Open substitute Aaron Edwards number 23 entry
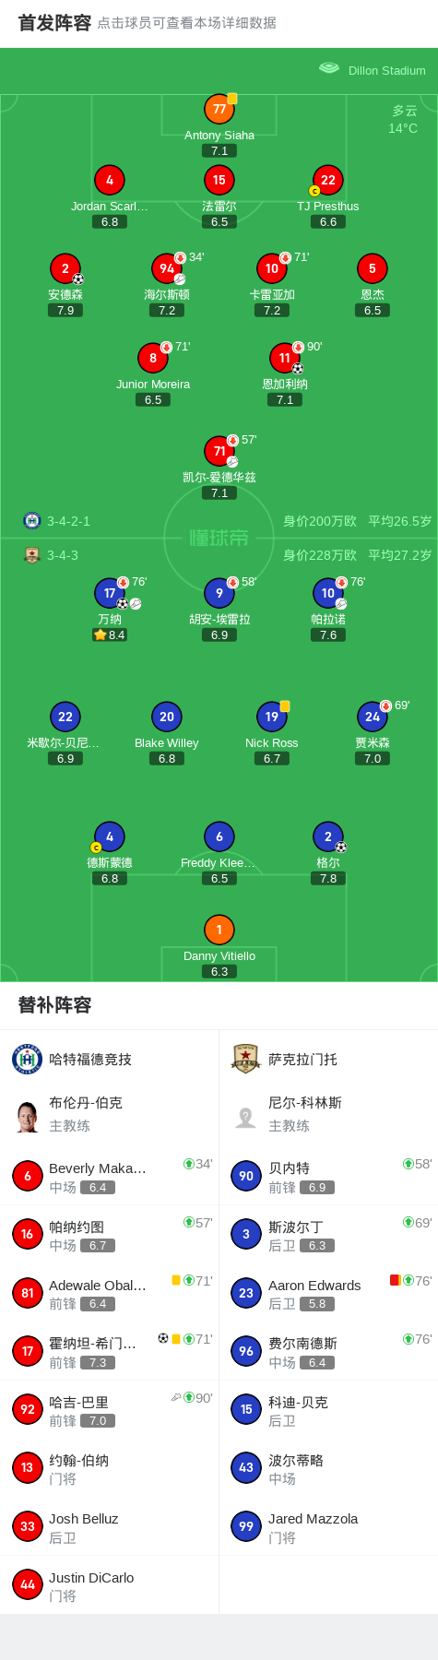This screenshot has width=438, height=1660. pos(328,1293)
